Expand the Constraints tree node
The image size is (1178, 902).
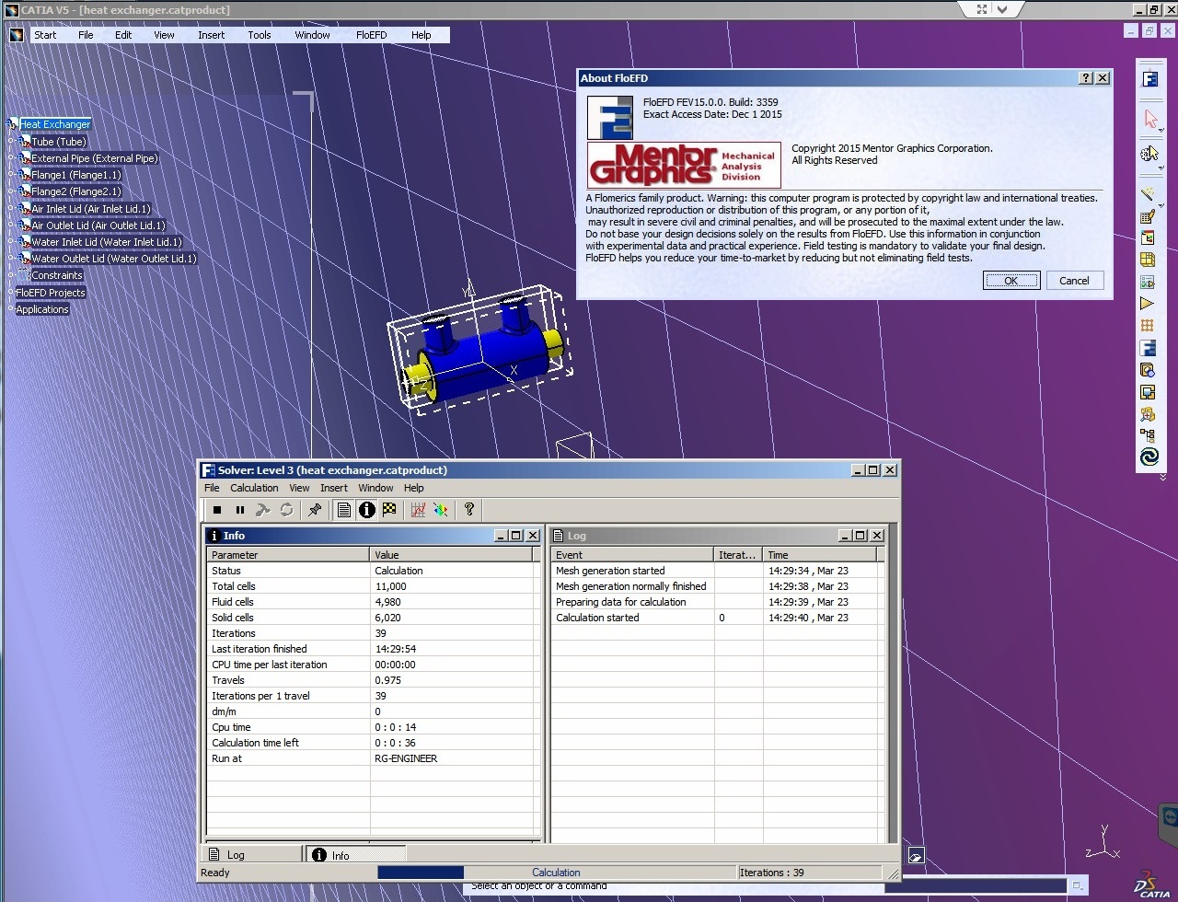(11, 275)
